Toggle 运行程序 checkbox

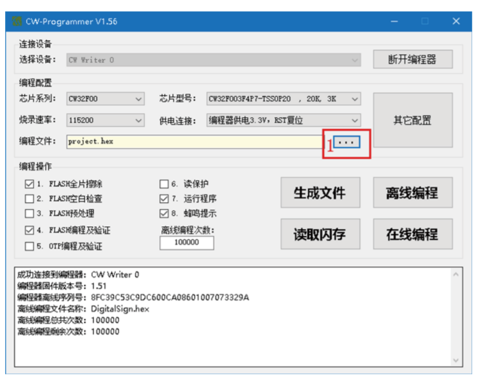(x=164, y=198)
